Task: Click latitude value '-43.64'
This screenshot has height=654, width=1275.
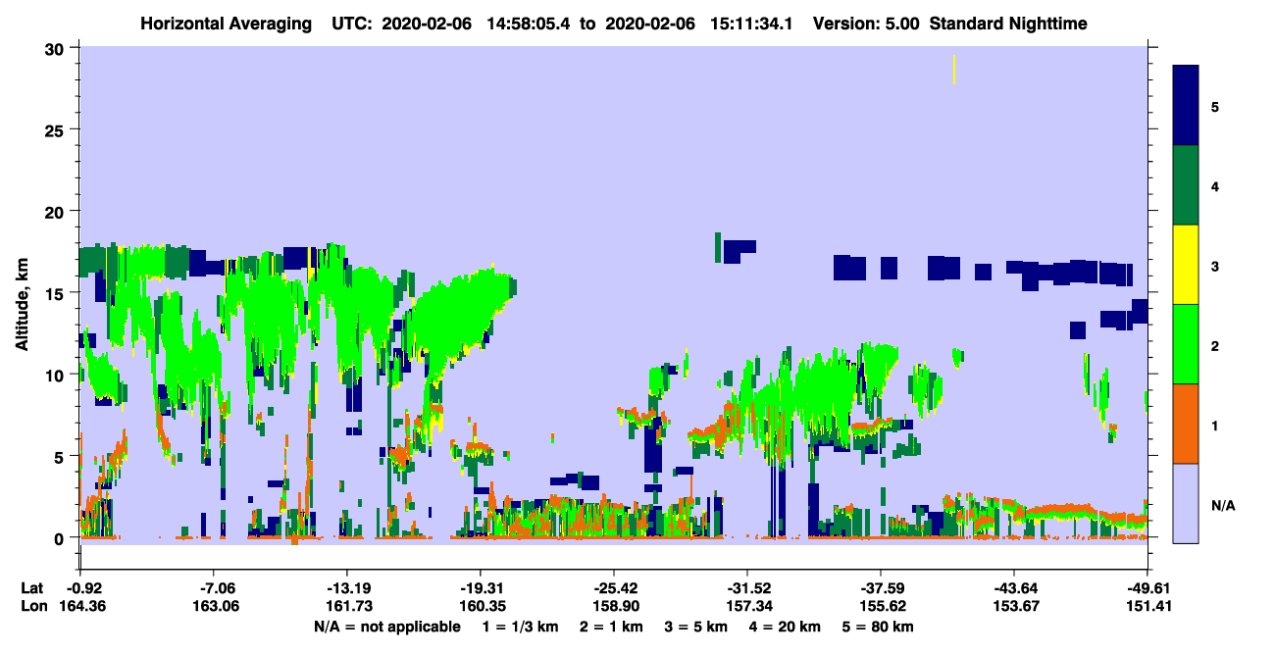Action: pos(1014,587)
